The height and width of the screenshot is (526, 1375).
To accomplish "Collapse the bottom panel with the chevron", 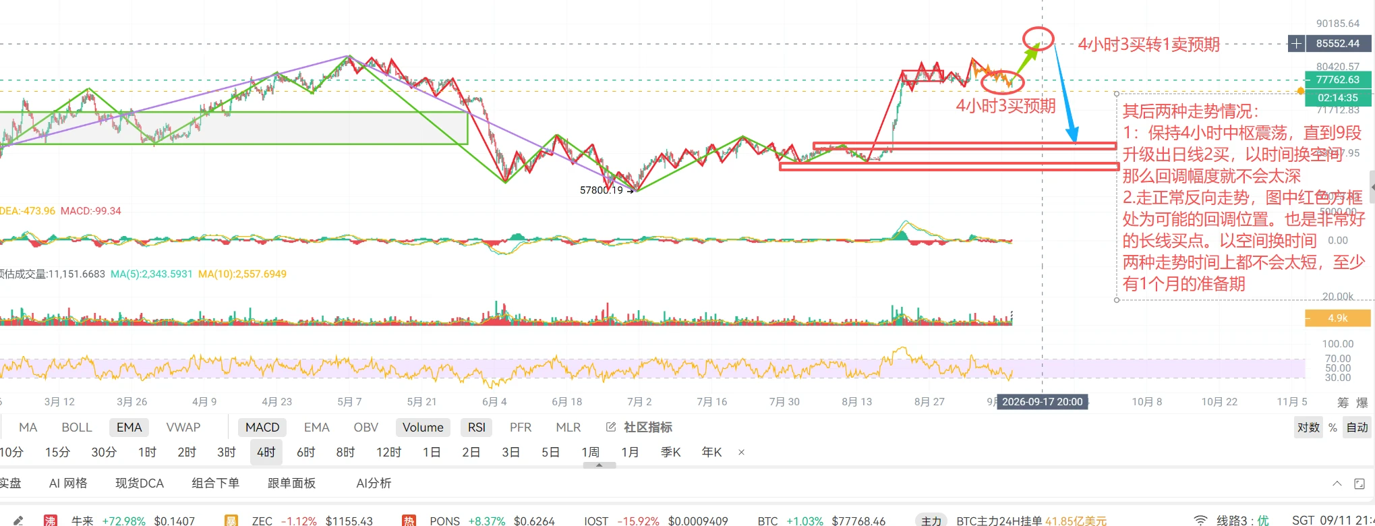I will [1337, 484].
